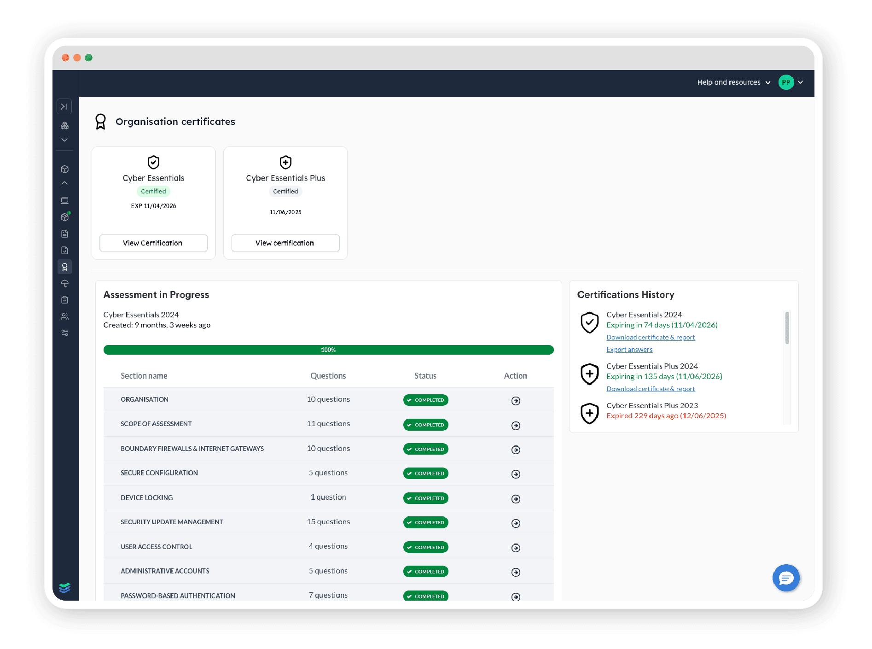Click the Cyber Essentials Plus 2023 history shield
872x649 pixels.
tap(589, 413)
